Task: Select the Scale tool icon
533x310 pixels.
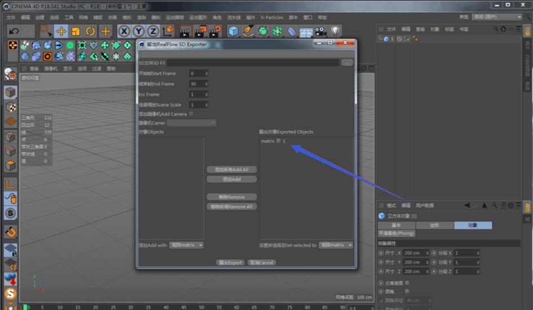Action: [x=75, y=32]
